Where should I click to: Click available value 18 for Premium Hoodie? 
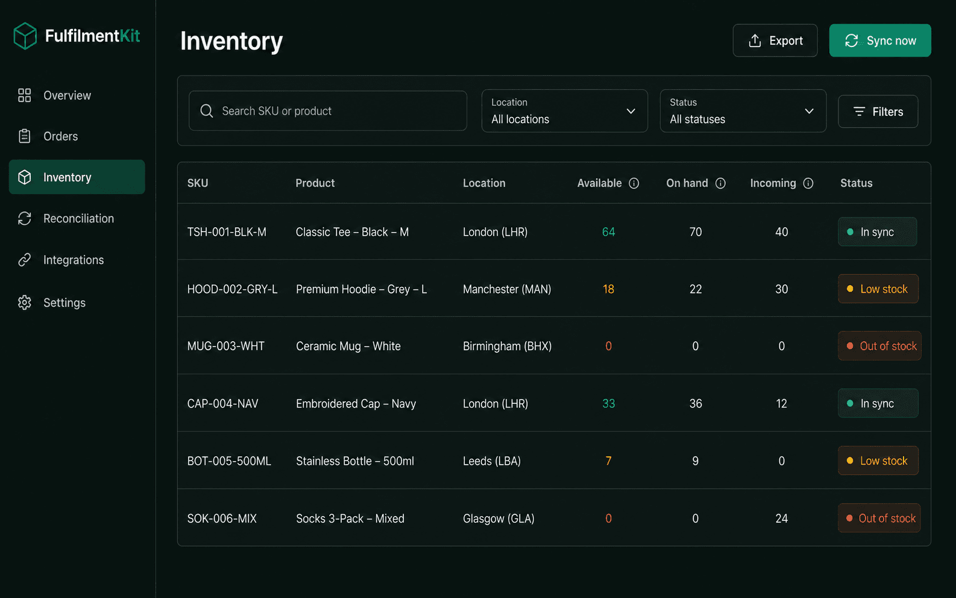tap(609, 289)
